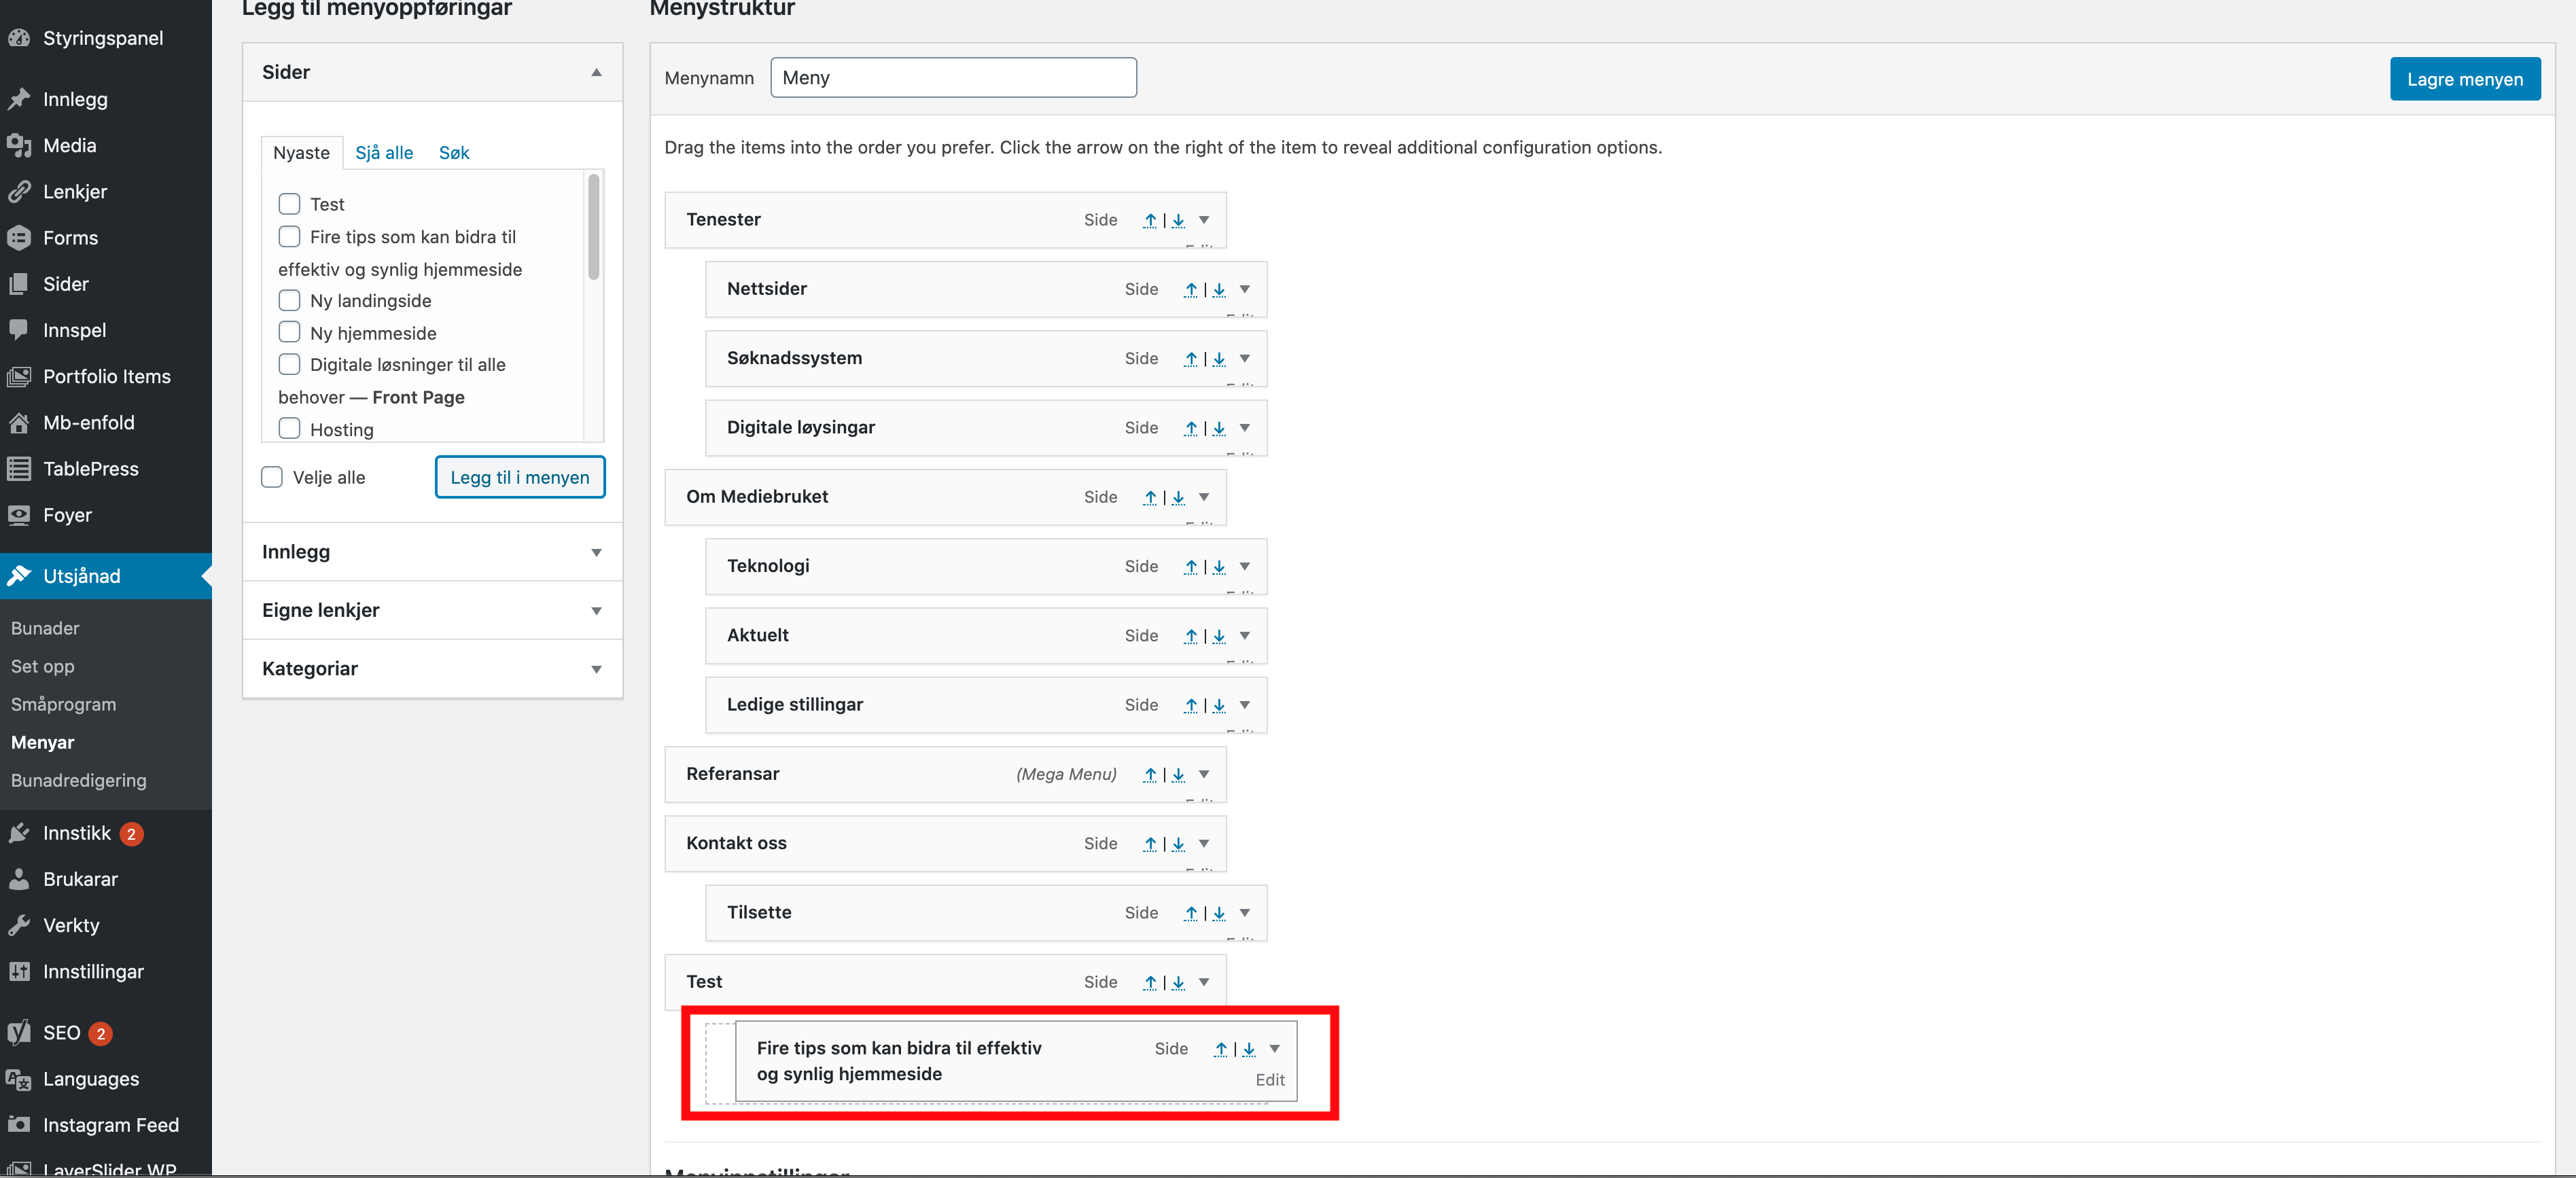Check the Ny landingside checkbox
Image resolution: width=2576 pixels, height=1178 pixels.
289,300
